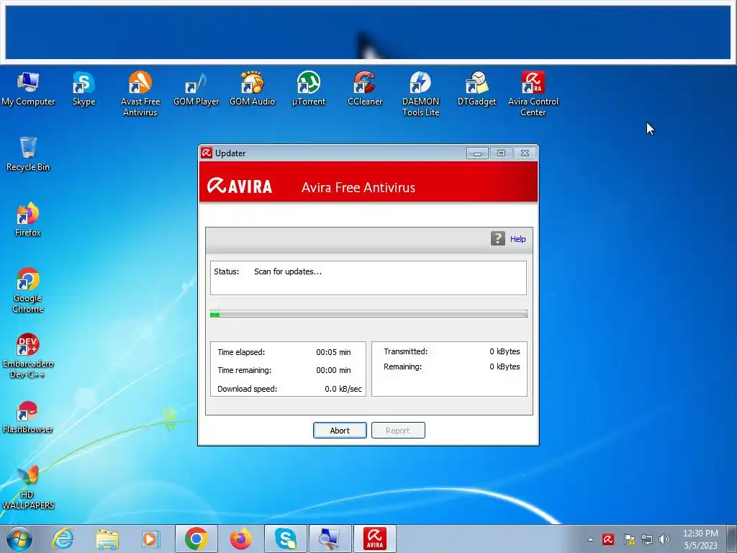The width and height of the screenshot is (737, 553).
Task: Open the volume speaker tray icon
Action: 664,539
